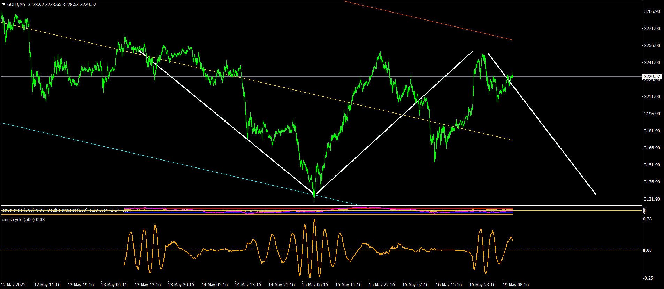The height and width of the screenshot is (289, 664).
Task: Click the 3196.90 price scale label
Action: point(652,114)
